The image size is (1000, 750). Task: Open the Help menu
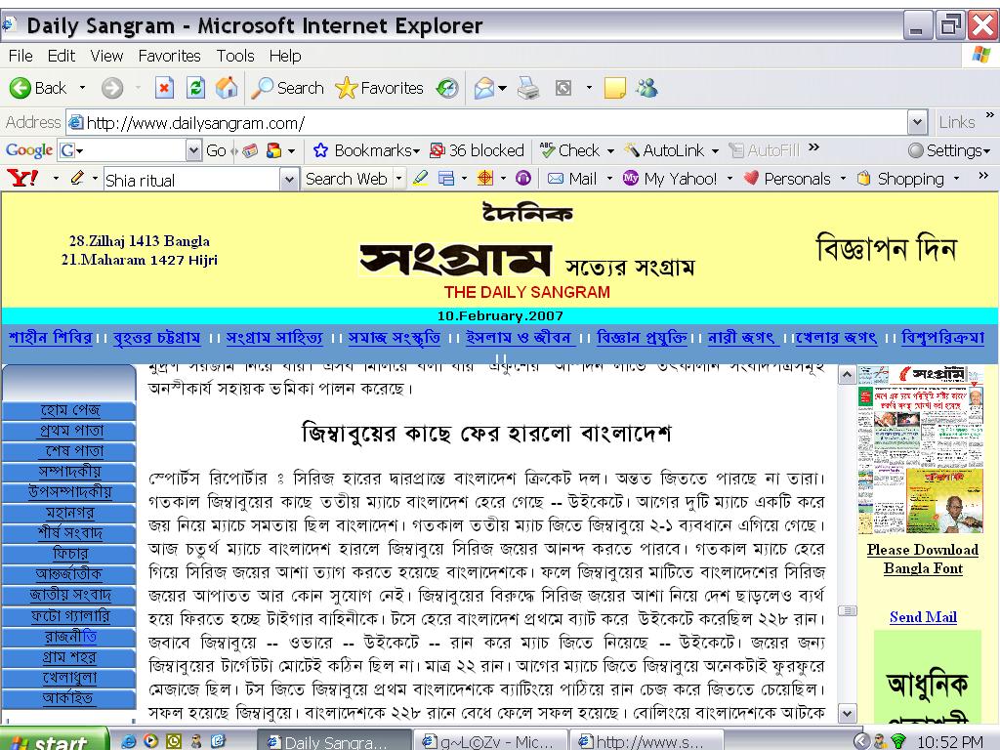point(285,56)
